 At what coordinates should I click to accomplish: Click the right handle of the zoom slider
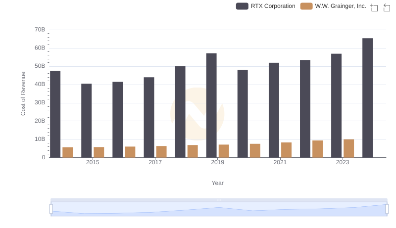387,209
